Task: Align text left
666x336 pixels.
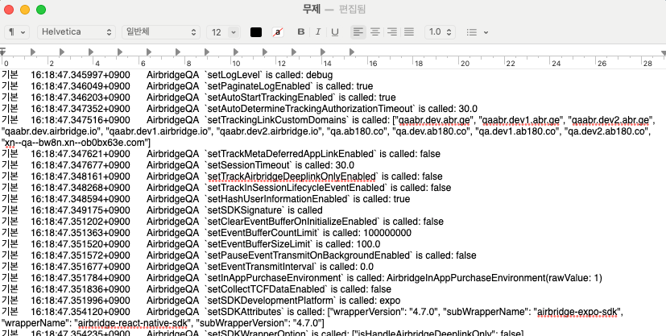Action: coord(358,32)
